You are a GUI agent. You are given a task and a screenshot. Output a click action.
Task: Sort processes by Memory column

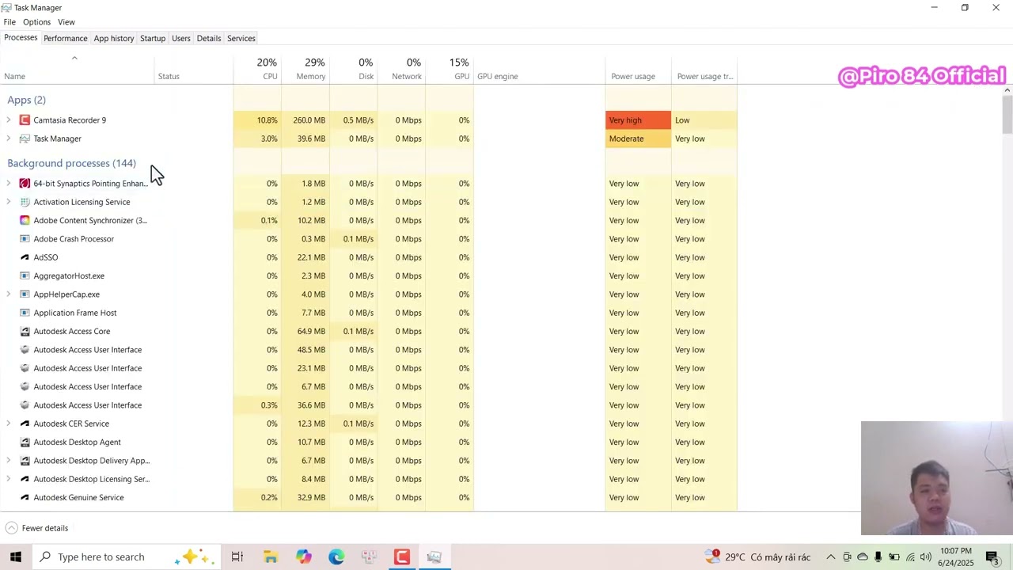coord(305,69)
